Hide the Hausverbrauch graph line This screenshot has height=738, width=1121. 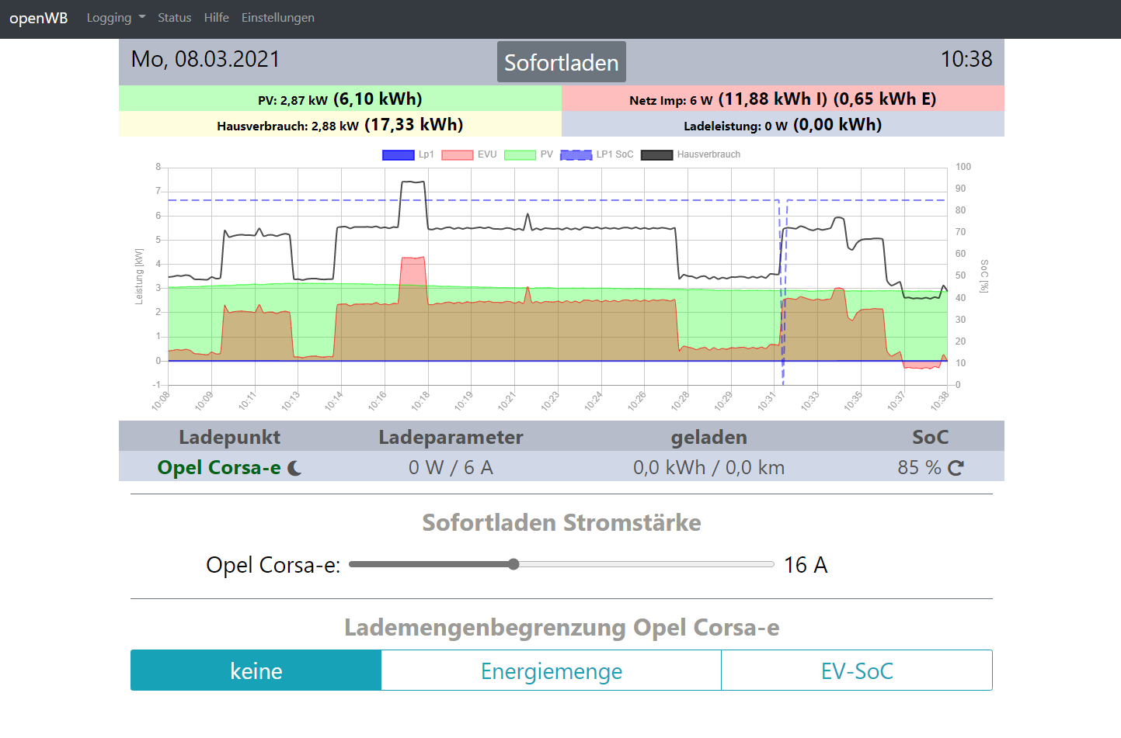[656, 155]
